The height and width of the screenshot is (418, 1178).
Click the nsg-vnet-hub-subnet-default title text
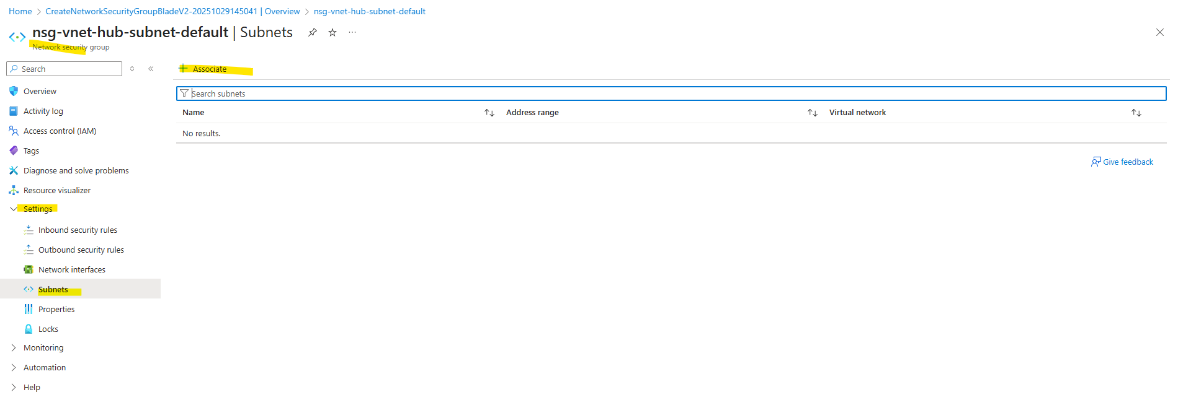point(130,32)
